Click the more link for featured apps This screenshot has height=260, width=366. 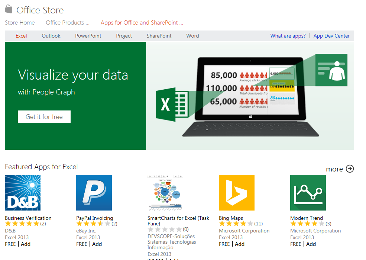pyautogui.click(x=334, y=169)
